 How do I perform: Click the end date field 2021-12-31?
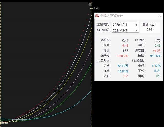point(126,30)
